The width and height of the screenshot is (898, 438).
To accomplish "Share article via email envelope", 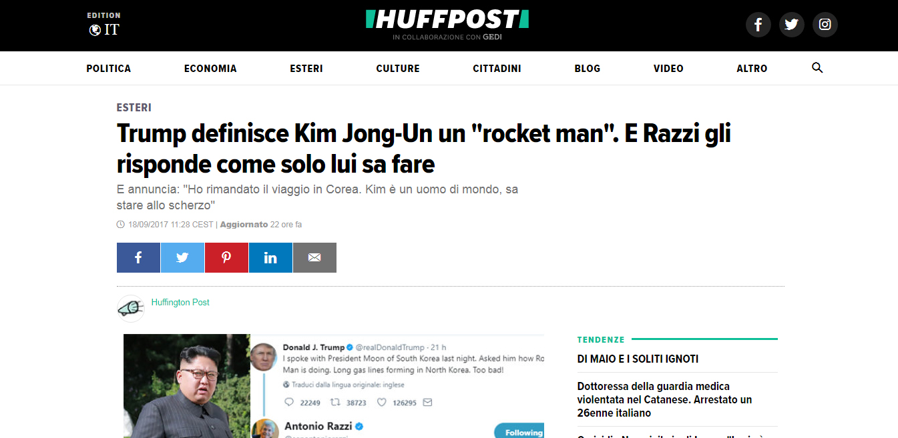I will coord(314,257).
